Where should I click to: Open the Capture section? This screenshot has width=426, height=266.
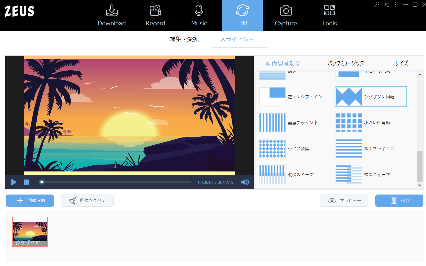pos(286,16)
